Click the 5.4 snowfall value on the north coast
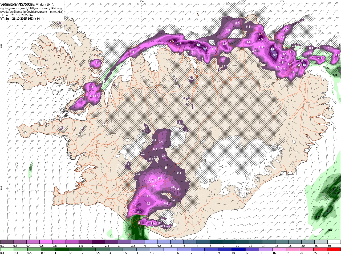Viewport: 341px width, 255px height. point(198,45)
